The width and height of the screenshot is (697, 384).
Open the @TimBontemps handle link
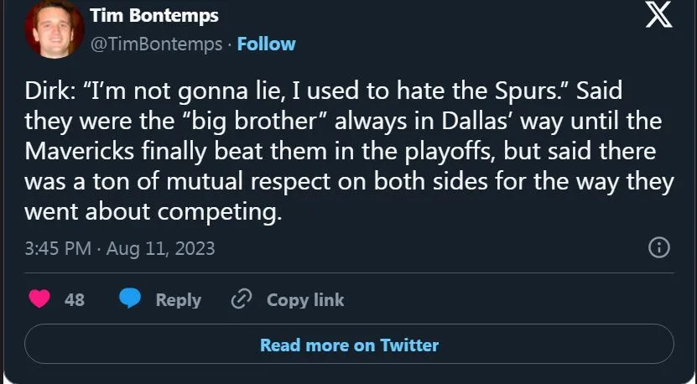point(155,44)
